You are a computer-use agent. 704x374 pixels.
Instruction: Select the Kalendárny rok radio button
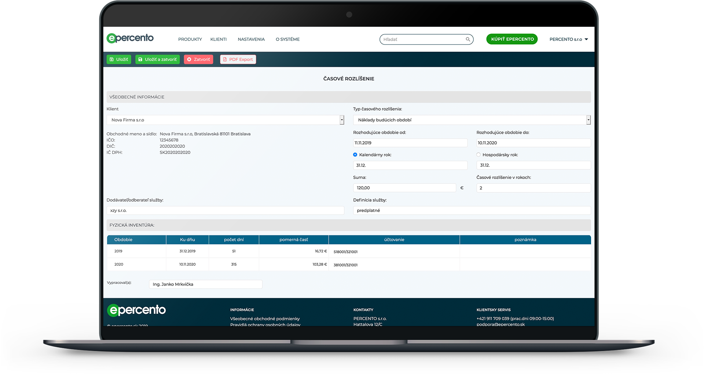pyautogui.click(x=355, y=155)
